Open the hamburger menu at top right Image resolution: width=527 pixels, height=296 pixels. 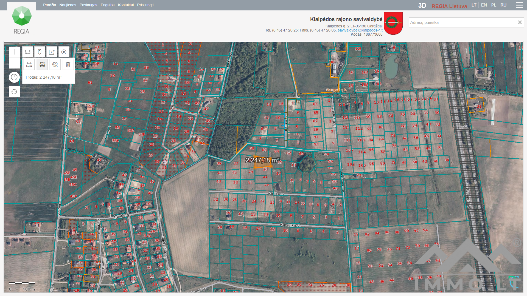click(x=519, y=5)
